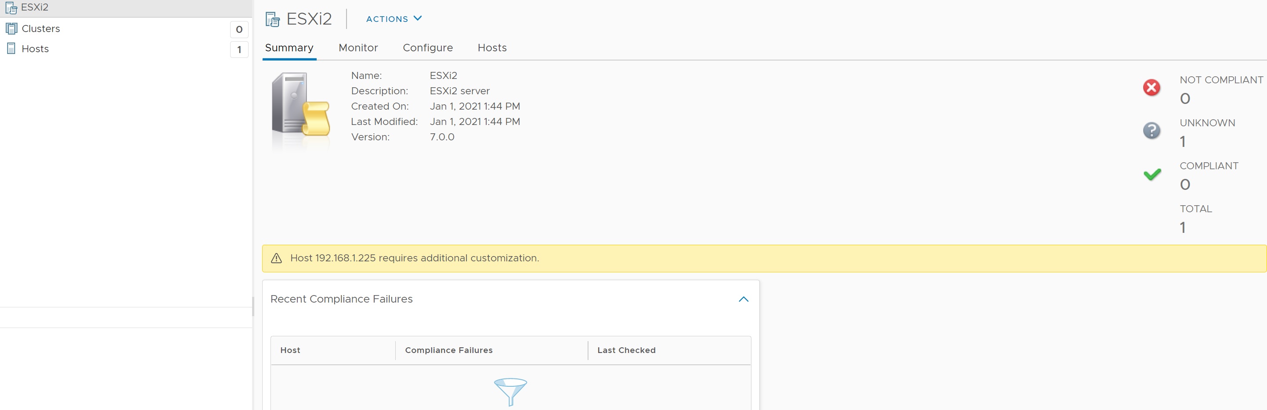Click the warning triangle icon in yellow banner

(276, 258)
